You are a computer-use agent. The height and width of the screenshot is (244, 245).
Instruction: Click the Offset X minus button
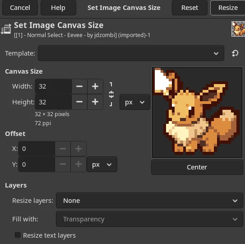63,149
